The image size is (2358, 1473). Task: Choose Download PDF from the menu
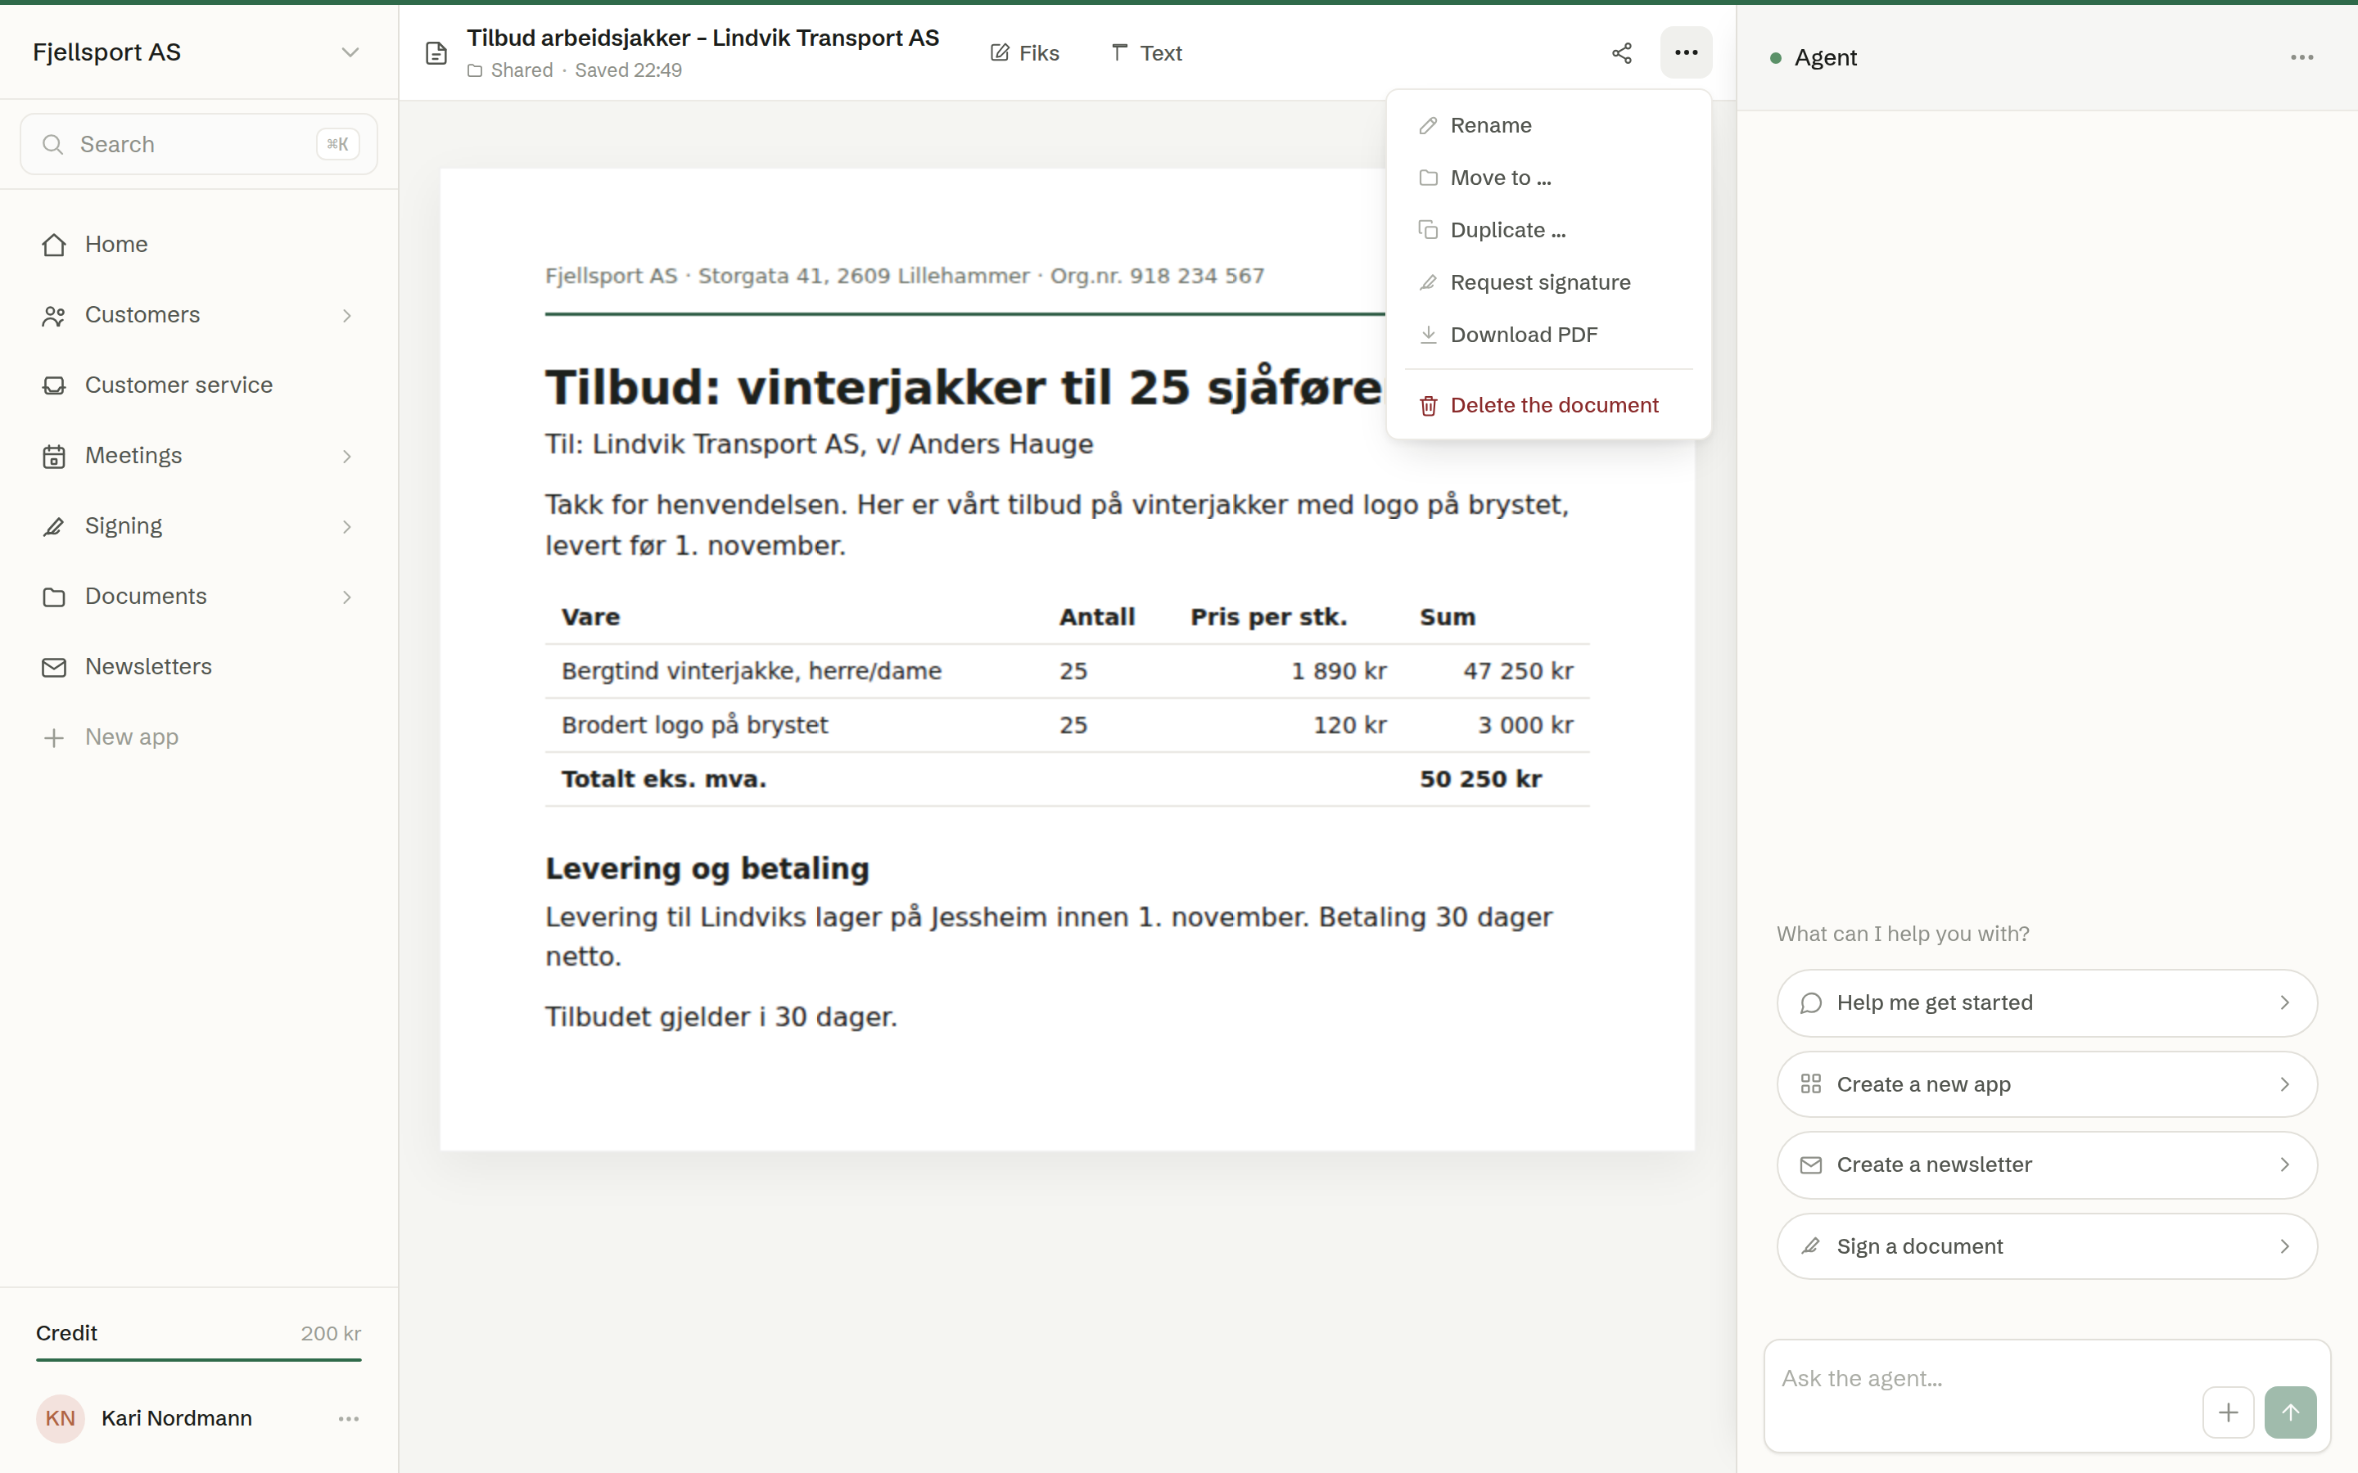coord(1548,334)
